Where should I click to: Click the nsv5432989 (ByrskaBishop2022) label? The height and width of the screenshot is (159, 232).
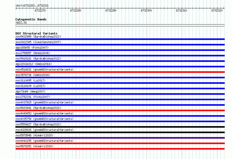coord(38,37)
